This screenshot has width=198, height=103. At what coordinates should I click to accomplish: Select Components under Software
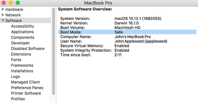point(23,37)
